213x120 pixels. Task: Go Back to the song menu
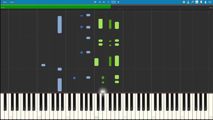pyautogui.click(x=5, y=2)
